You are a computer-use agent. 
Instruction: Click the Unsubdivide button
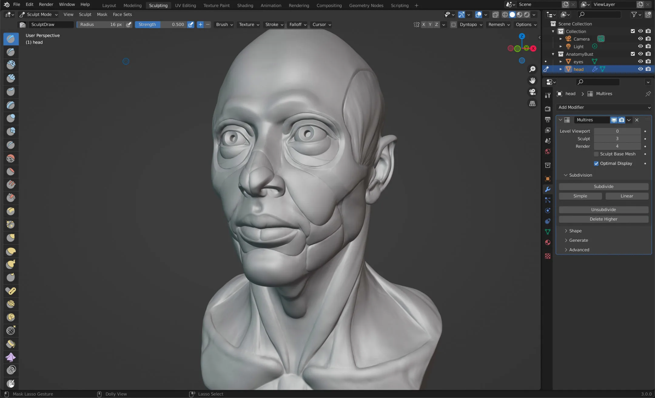(603, 209)
